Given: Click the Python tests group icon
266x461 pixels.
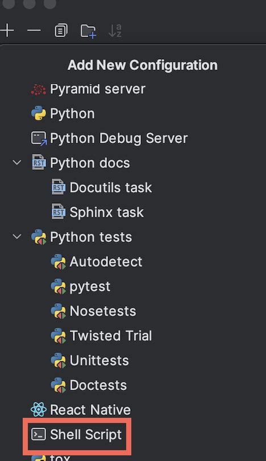Looking at the screenshot, I should [39, 237].
